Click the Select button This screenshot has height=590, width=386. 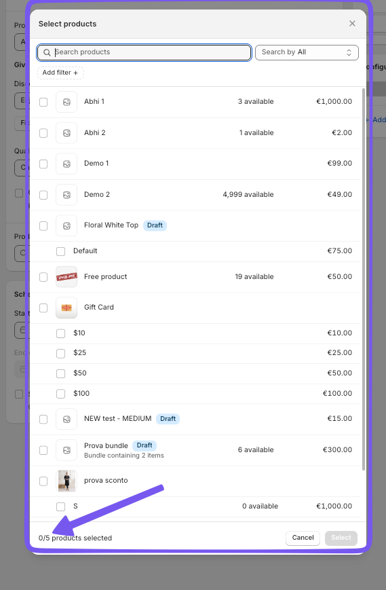click(341, 538)
